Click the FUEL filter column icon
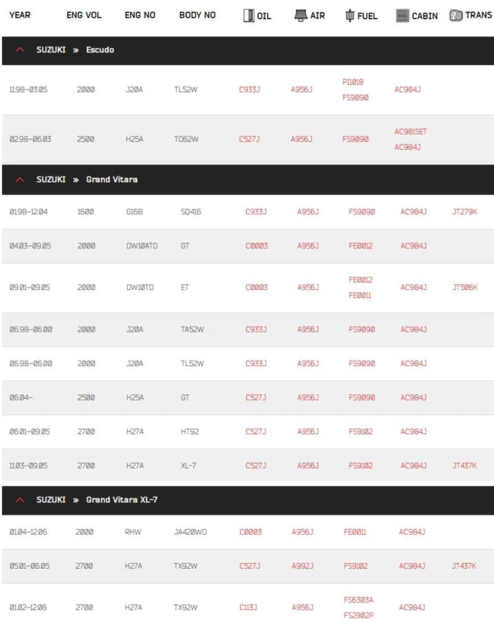 pyautogui.click(x=350, y=16)
